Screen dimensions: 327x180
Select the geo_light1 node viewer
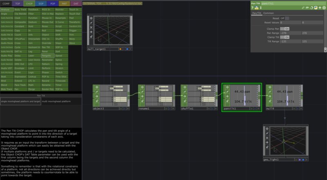(284, 141)
